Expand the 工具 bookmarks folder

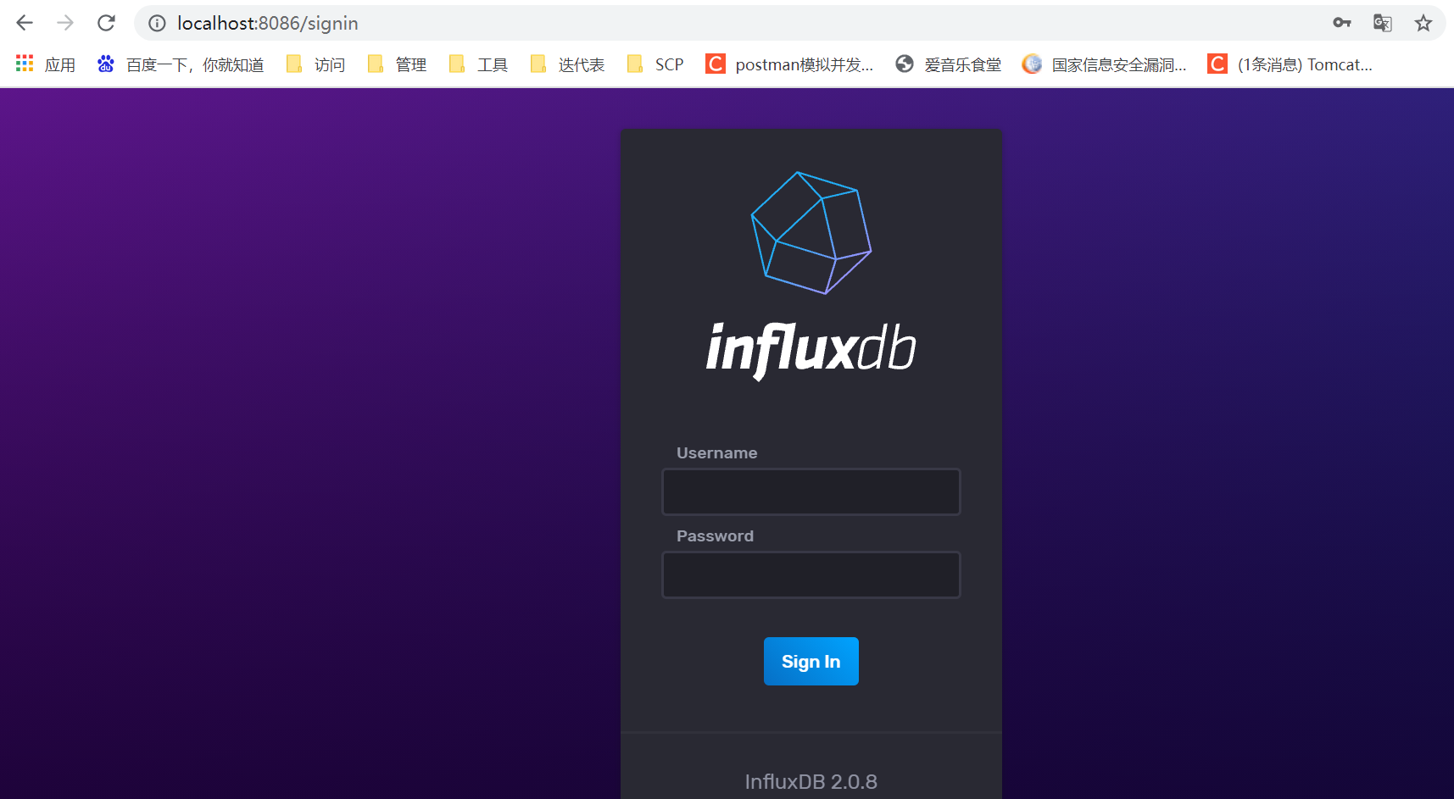click(477, 64)
